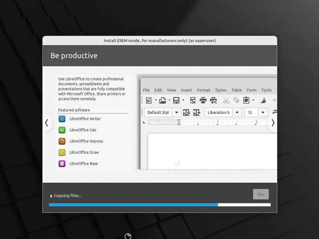Click the Copying files status text
The width and height of the screenshot is (319, 239).
pyautogui.click(x=68, y=195)
